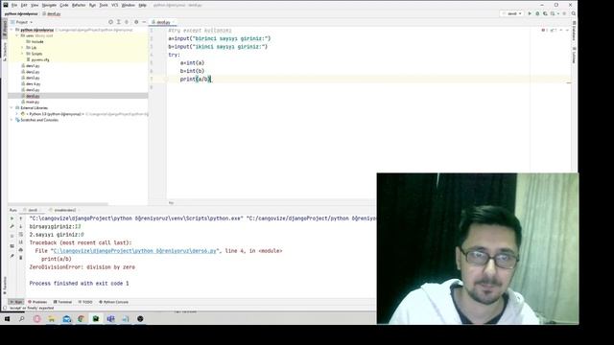
Task: Start debugging with the bug icon
Action: click(537, 13)
